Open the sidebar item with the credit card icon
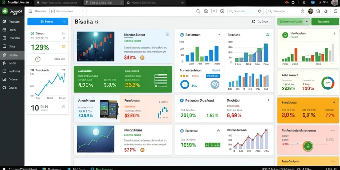This screenshot has height=170, width=340. point(12,71)
